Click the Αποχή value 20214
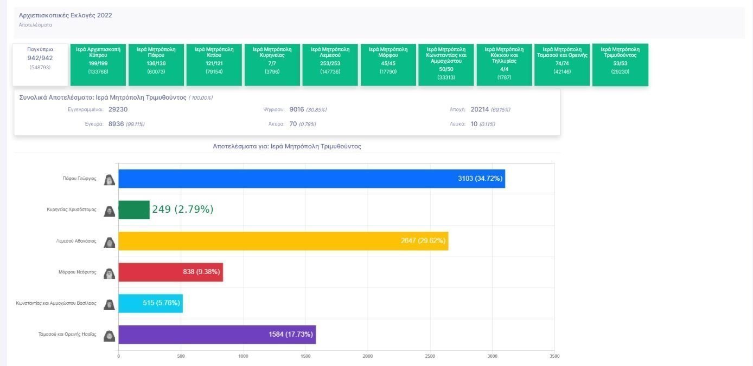 click(x=480, y=109)
